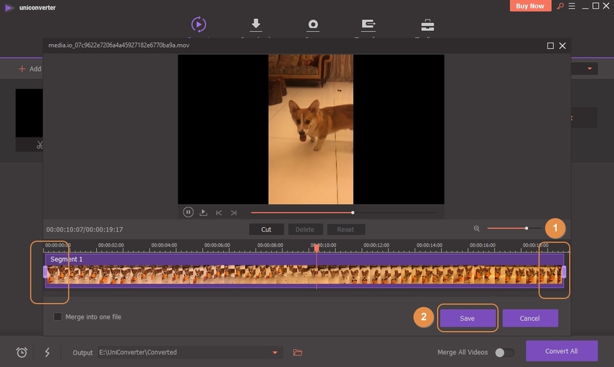The width and height of the screenshot is (614, 367).
Task: Click the scissors trim icon under thumbnail
Action: coord(39,144)
